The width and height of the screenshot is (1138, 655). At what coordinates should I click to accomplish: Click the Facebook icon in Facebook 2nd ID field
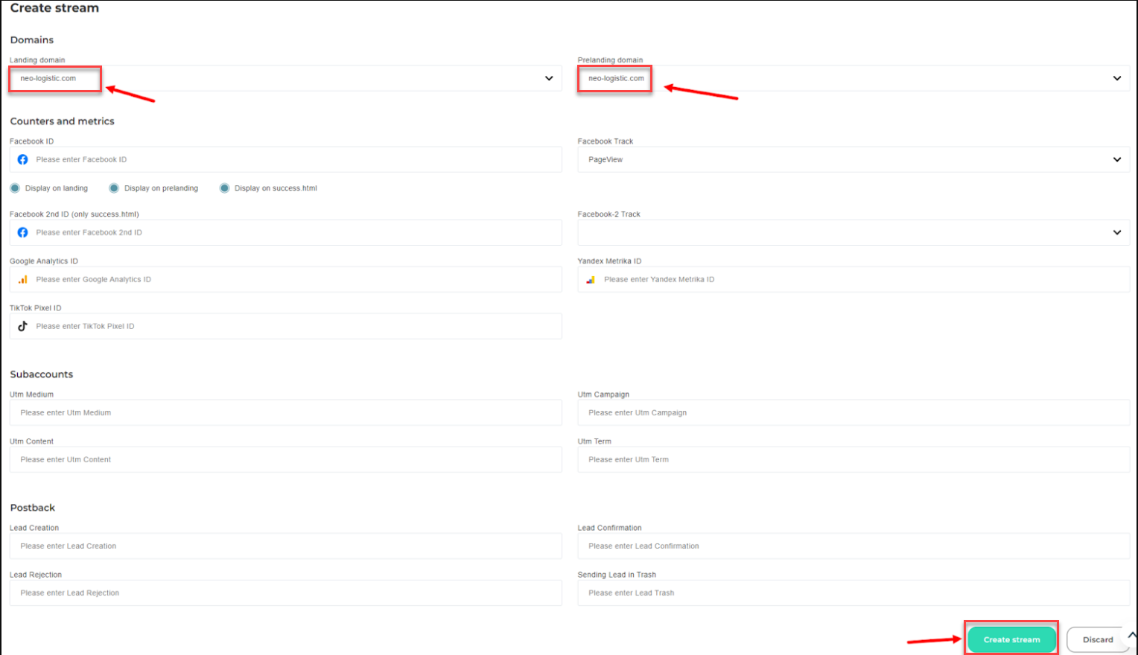(x=23, y=232)
